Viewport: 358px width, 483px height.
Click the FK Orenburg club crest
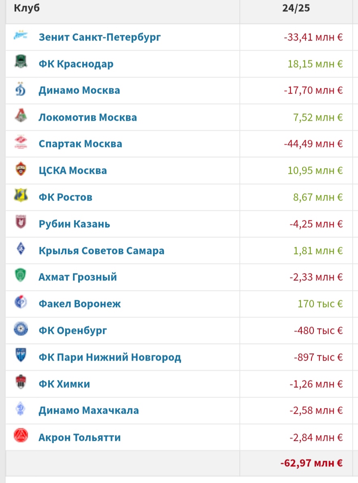21,329
